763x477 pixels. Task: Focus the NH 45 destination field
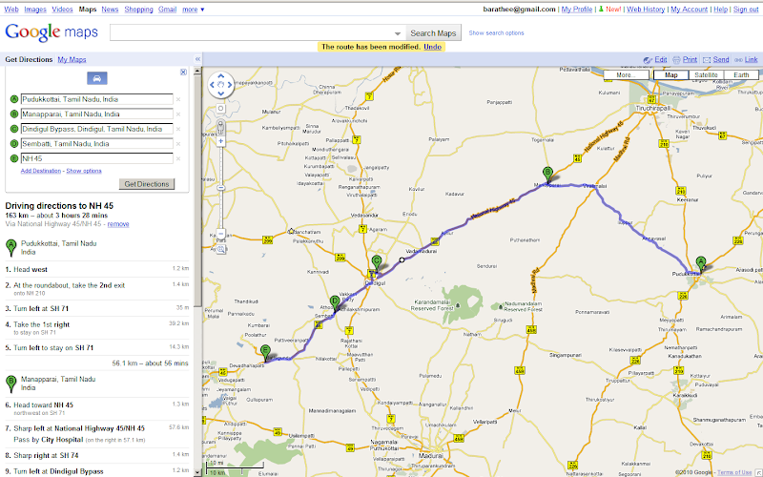(x=97, y=158)
